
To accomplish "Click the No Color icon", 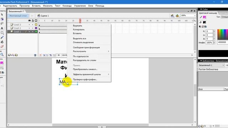I will 203,27.
